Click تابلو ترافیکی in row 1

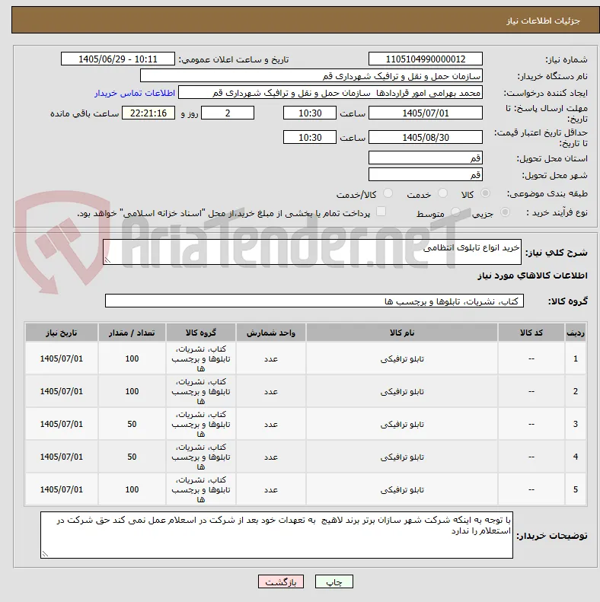click(x=402, y=358)
